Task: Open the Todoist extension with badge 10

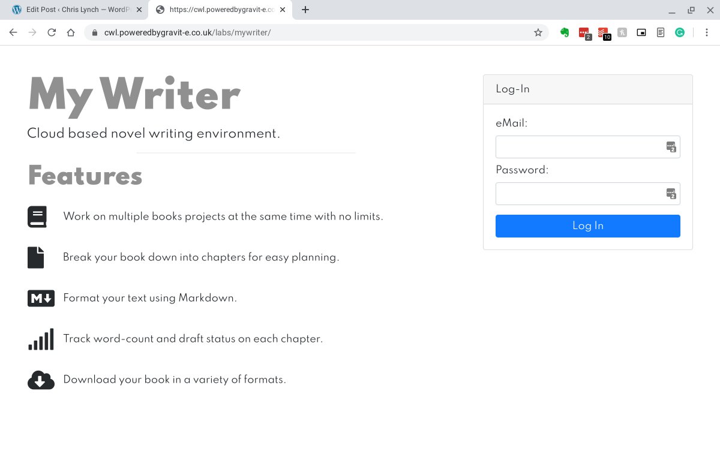Action: click(604, 33)
